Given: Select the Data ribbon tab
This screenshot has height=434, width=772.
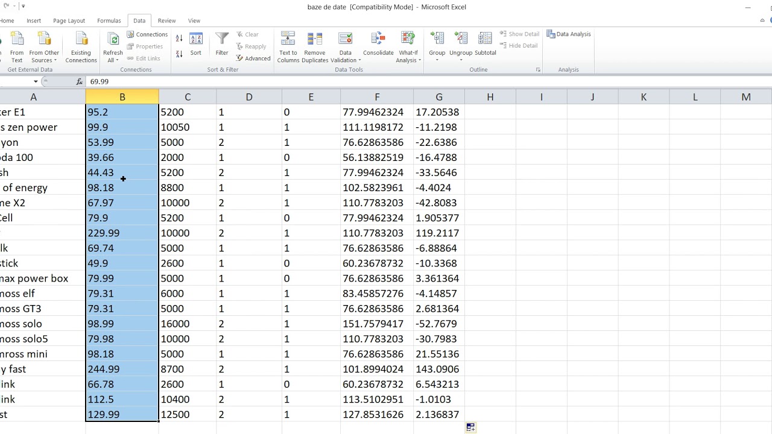Looking at the screenshot, I should [x=139, y=20].
